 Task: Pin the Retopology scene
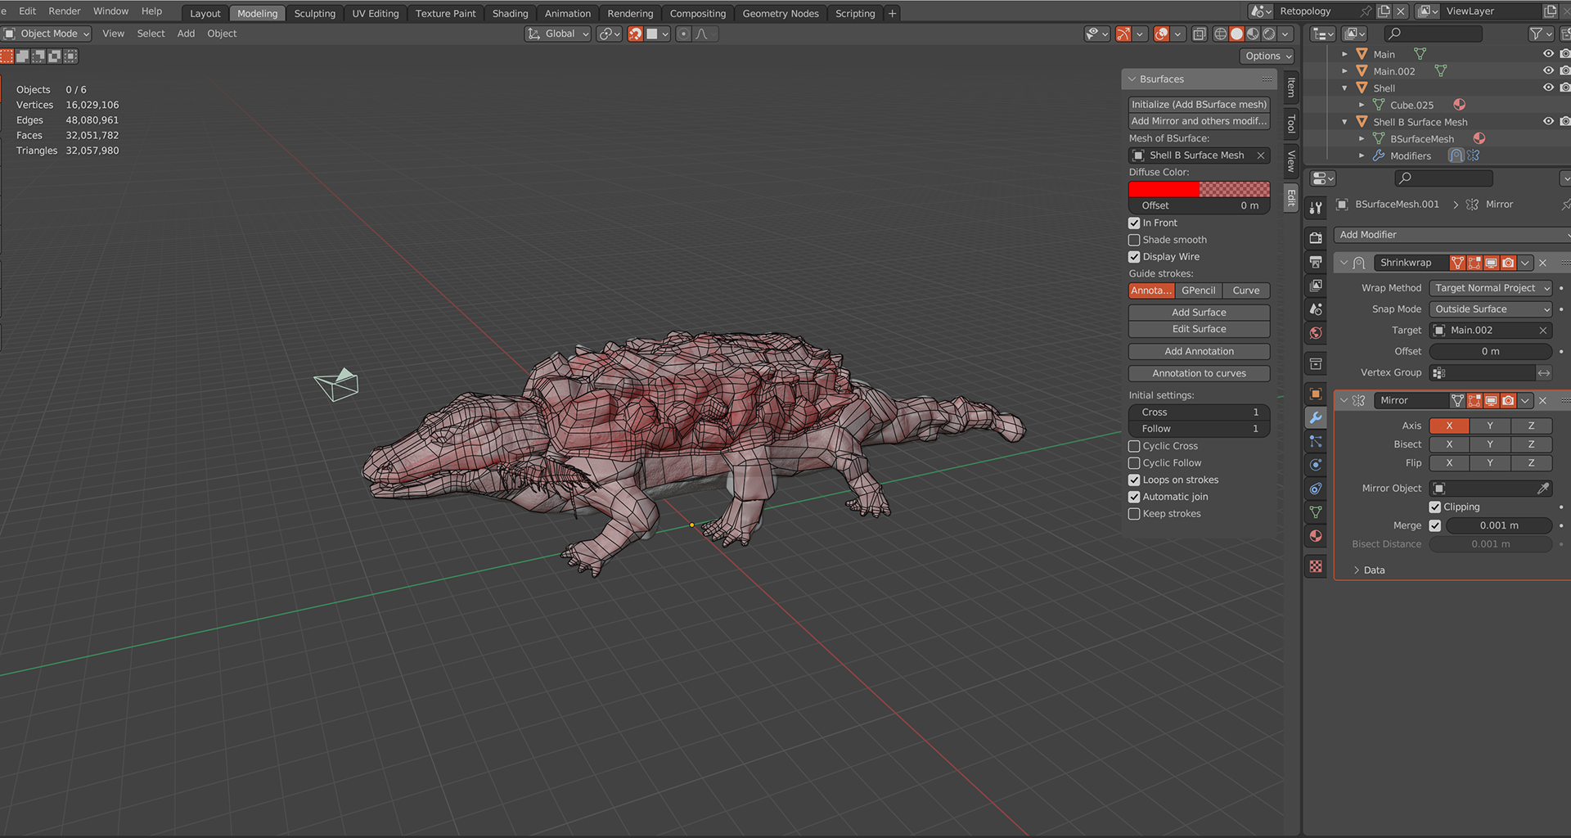pyautogui.click(x=1366, y=11)
